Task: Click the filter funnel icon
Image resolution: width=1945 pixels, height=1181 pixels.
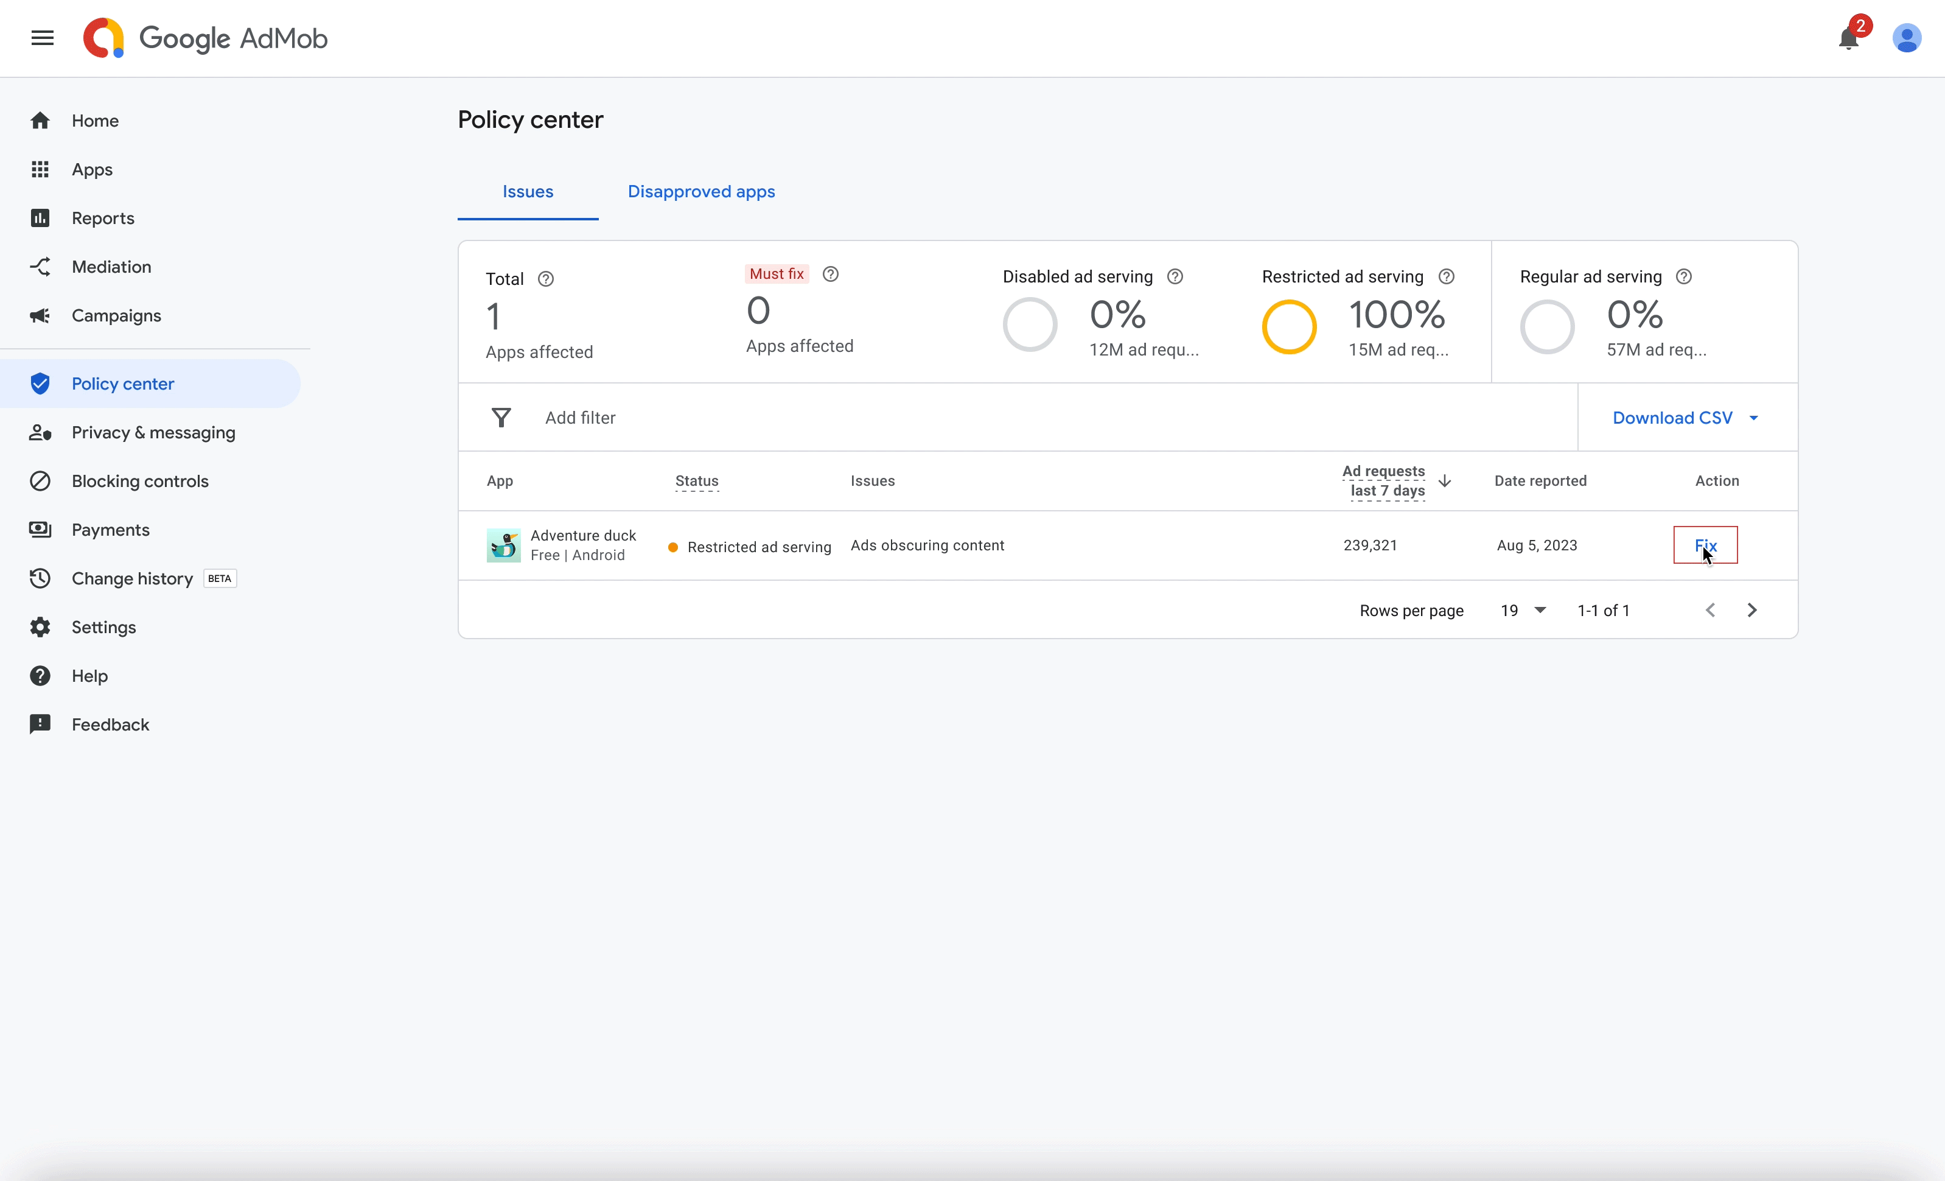Action: pyautogui.click(x=501, y=418)
